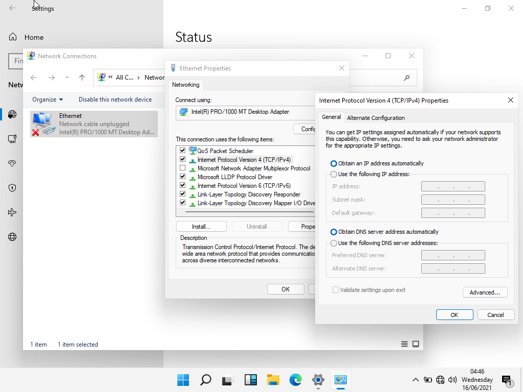
Task: Open Settings gear on taskbar
Action: coord(318,380)
